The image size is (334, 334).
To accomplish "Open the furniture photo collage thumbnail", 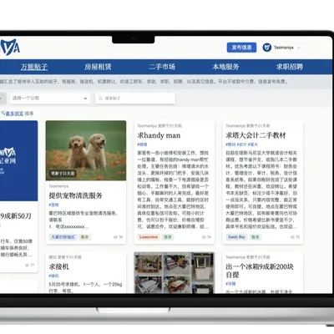I will click(x=175, y=273).
